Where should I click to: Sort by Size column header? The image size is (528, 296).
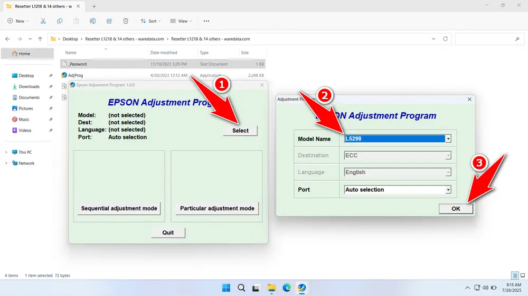point(245,53)
